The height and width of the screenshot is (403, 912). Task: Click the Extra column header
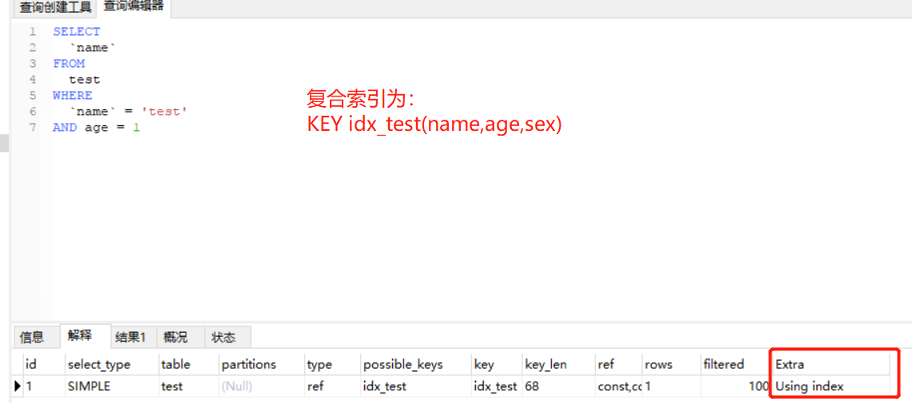pos(790,364)
